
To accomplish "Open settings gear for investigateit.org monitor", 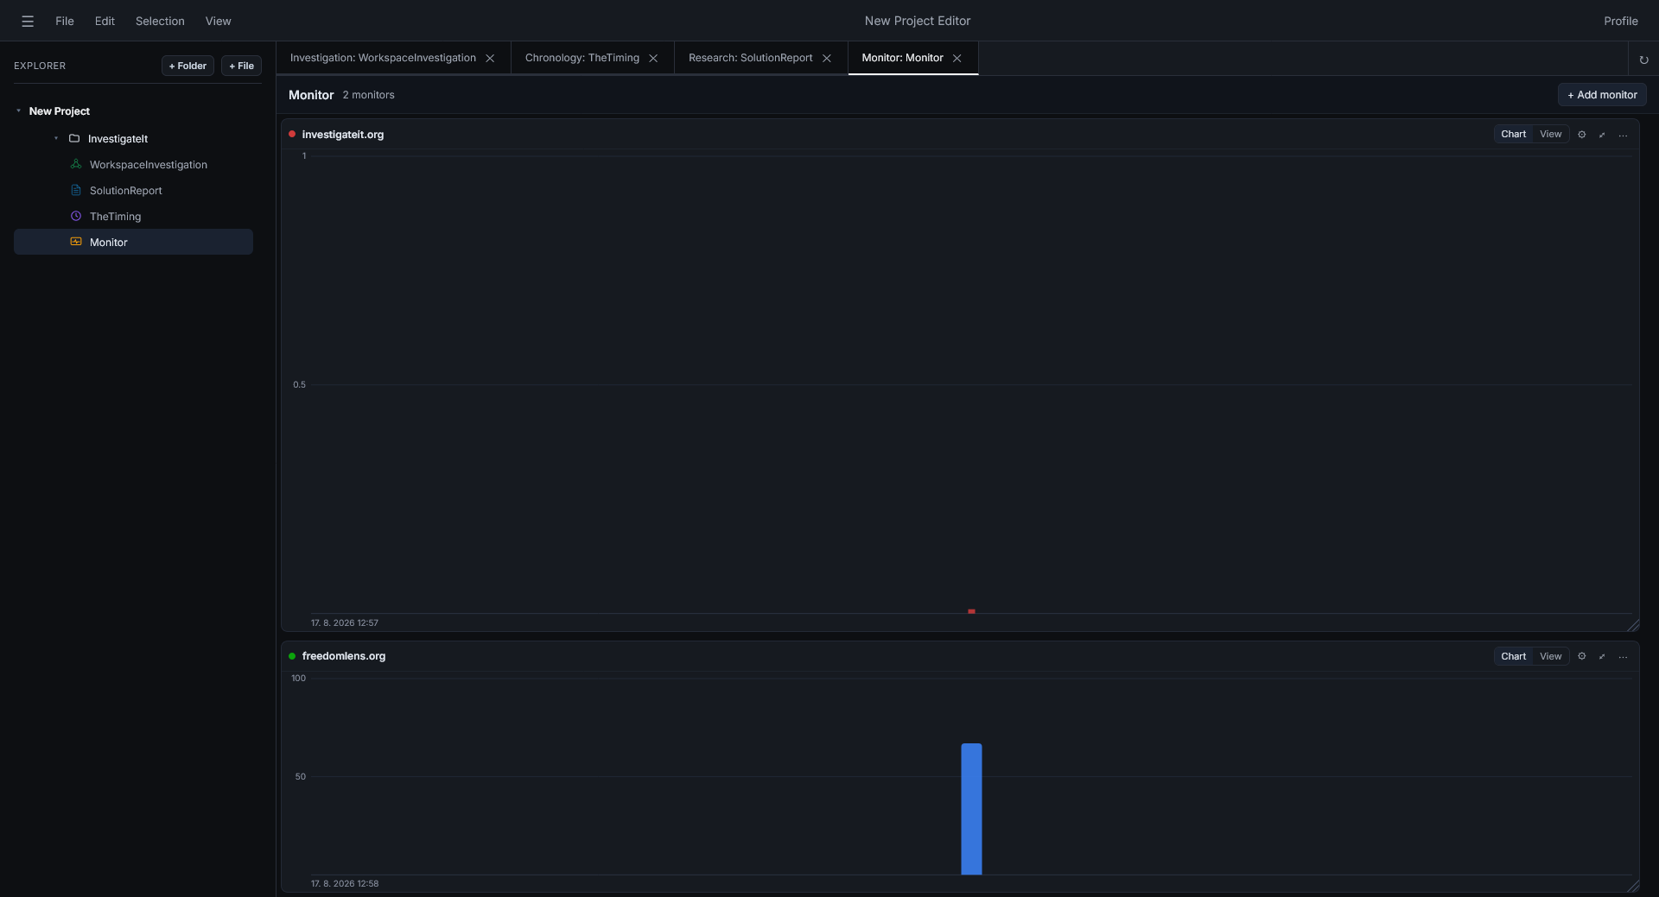I will 1581,135.
